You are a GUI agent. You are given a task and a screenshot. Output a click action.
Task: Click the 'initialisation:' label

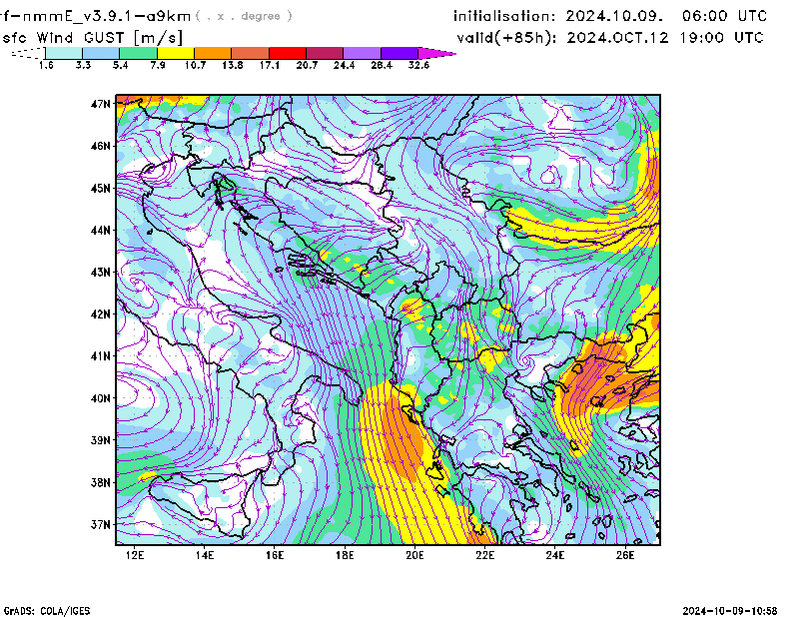504,16
